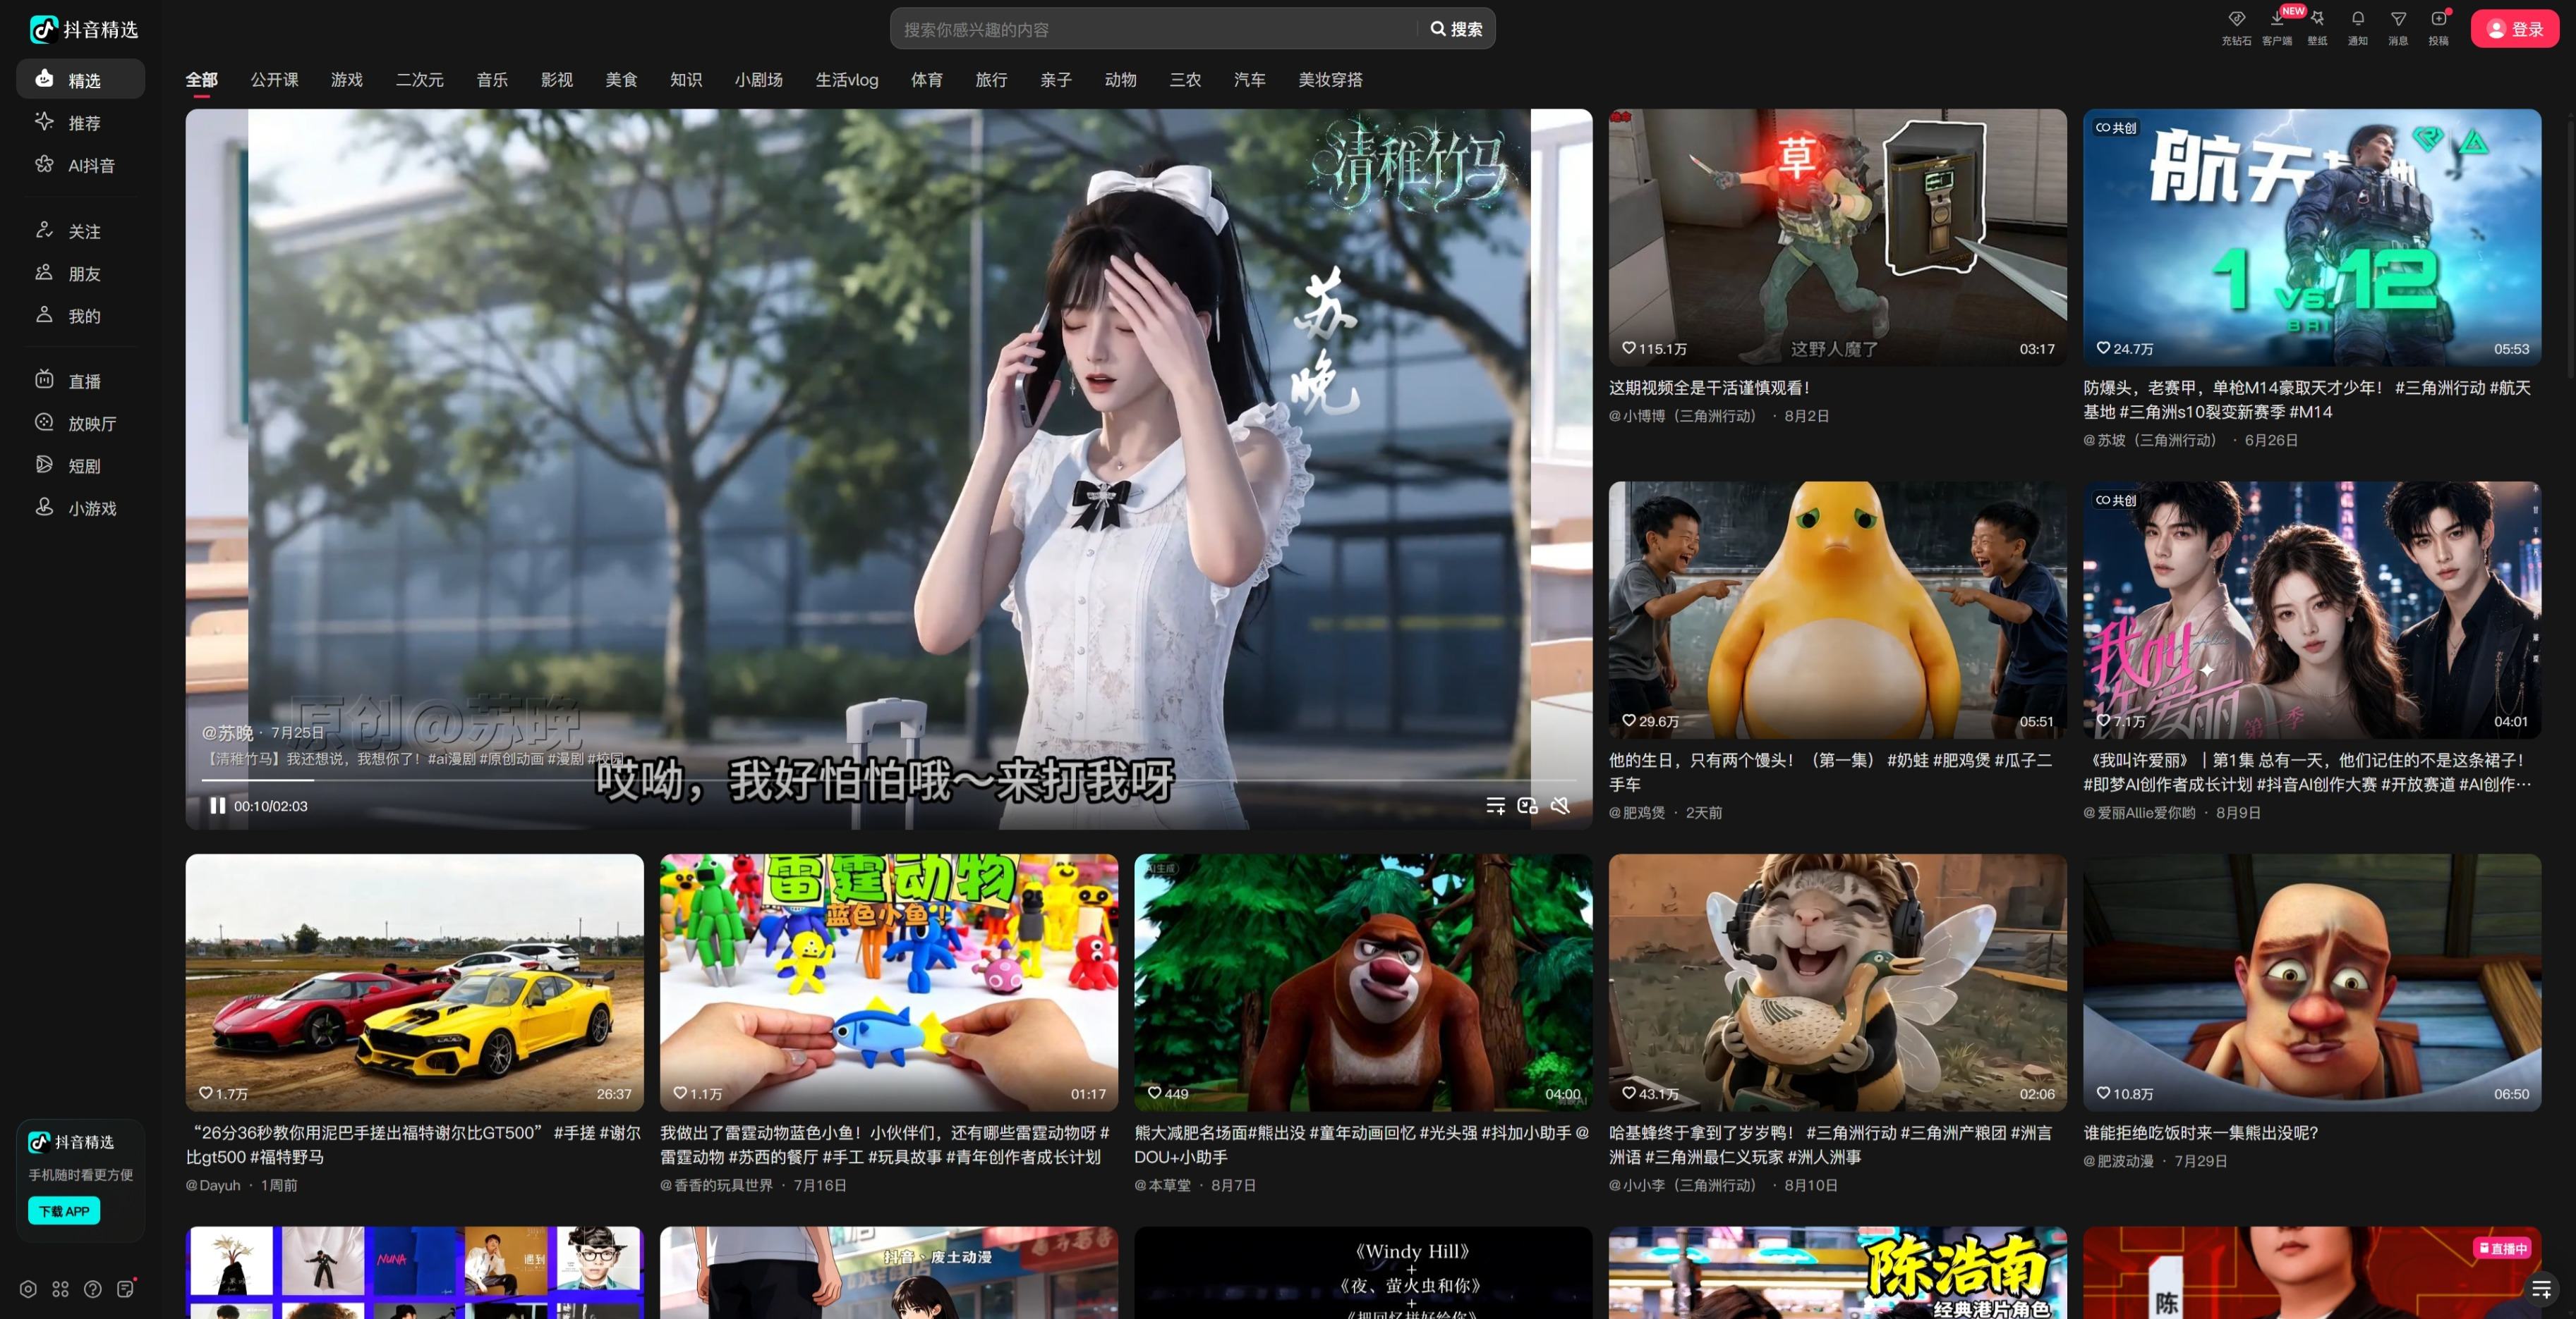Open the feedback note icon in sidebar footer
Image resolution: width=2576 pixels, height=1319 pixels.
pyautogui.click(x=125, y=1289)
